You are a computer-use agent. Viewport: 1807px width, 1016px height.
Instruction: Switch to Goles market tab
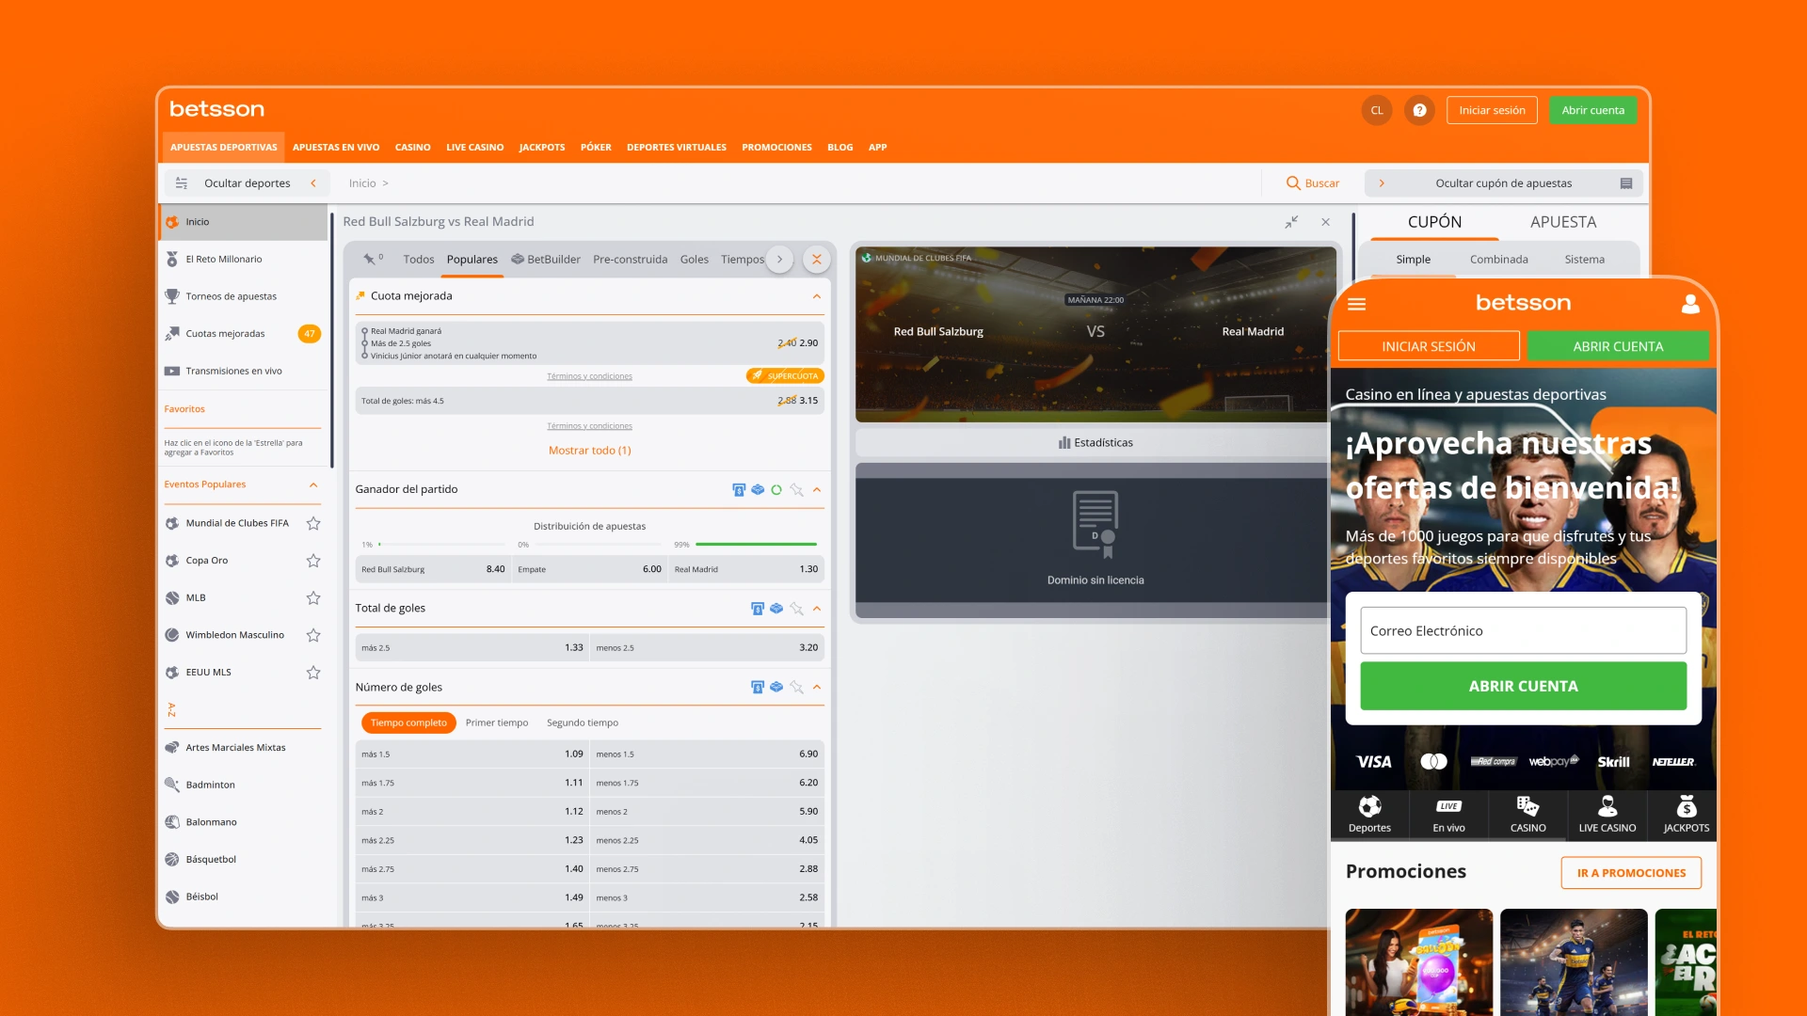695,260
